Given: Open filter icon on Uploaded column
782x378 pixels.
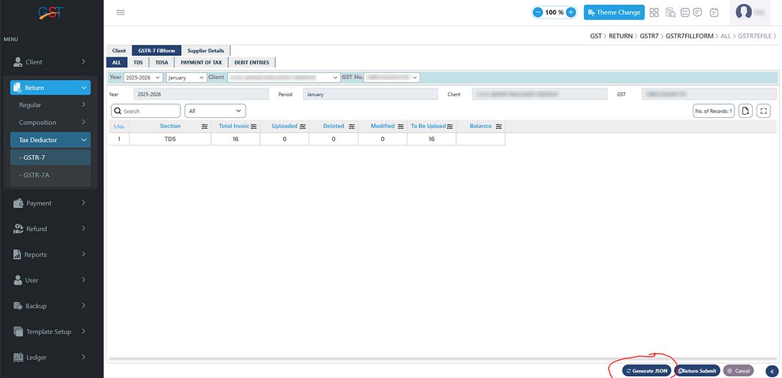Looking at the screenshot, I should point(303,126).
